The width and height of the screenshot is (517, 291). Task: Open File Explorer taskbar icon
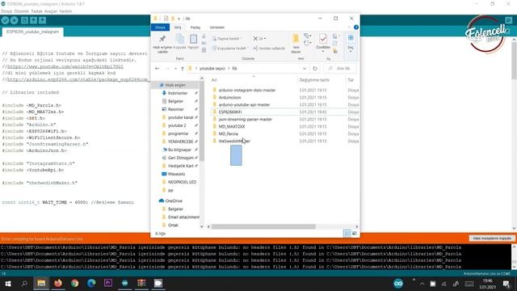click(x=41, y=283)
